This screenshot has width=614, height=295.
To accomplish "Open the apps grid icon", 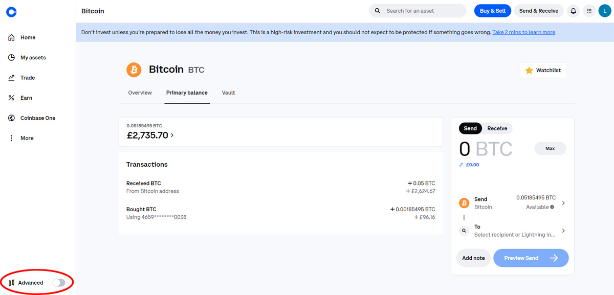I will (589, 11).
